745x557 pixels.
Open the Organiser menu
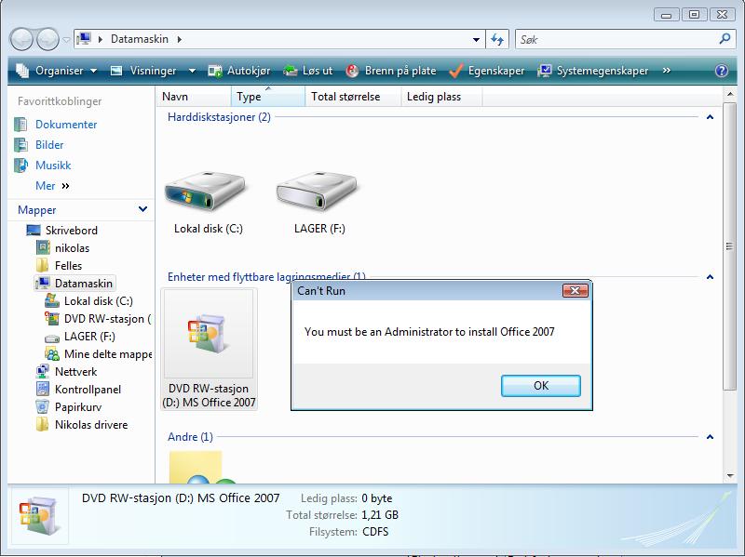coord(57,71)
